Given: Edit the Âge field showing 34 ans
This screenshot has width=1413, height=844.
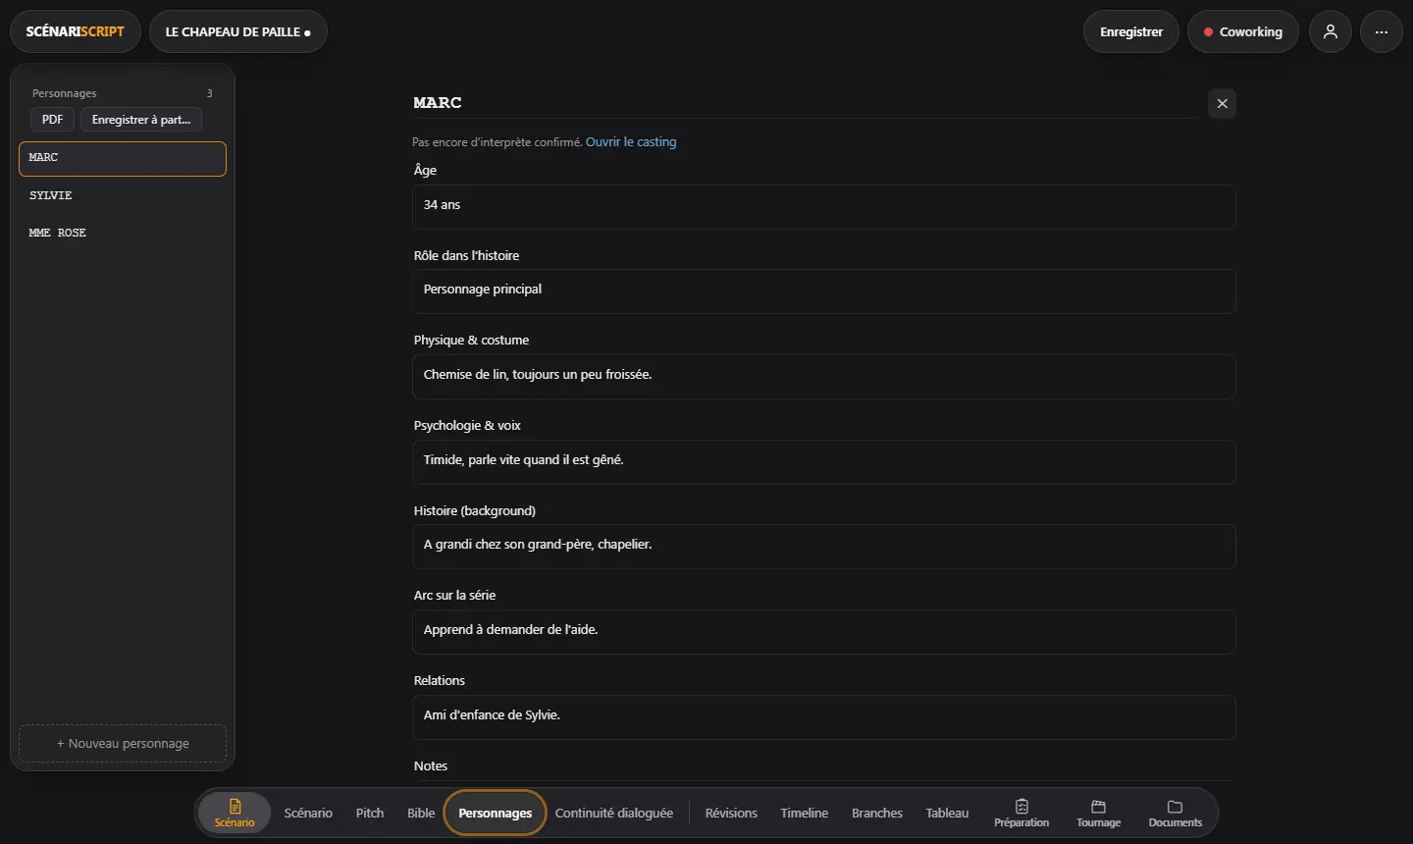Looking at the screenshot, I should pyautogui.click(x=824, y=206).
